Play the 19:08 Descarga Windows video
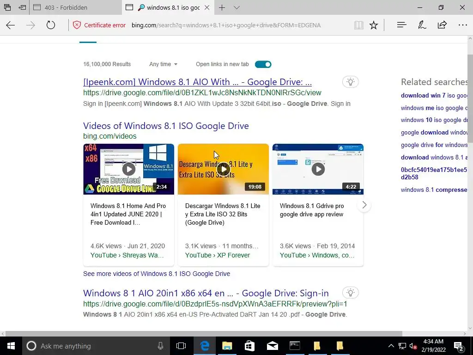473x355 pixels. tap(223, 169)
